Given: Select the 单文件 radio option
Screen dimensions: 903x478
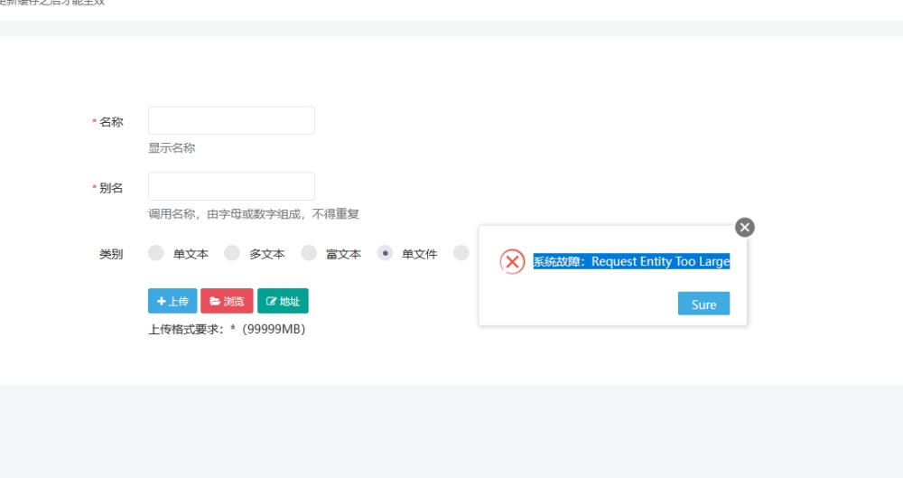Looking at the screenshot, I should tap(385, 253).
